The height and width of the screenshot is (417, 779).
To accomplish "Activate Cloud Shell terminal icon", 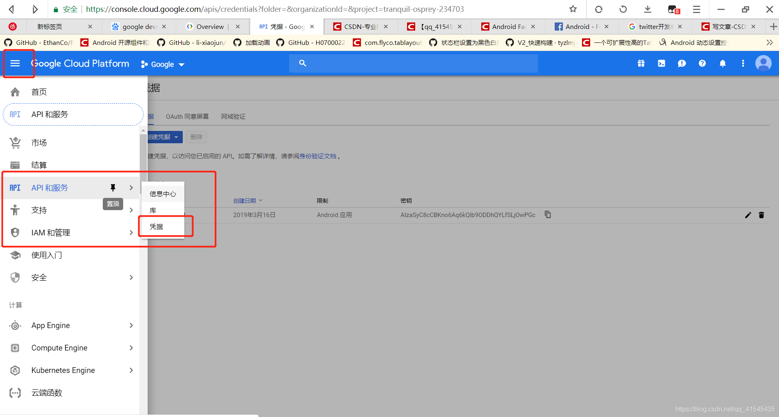I will [x=662, y=63].
